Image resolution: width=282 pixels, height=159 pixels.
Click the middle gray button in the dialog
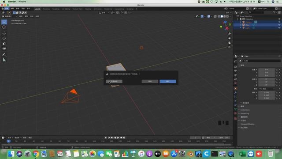point(150,81)
